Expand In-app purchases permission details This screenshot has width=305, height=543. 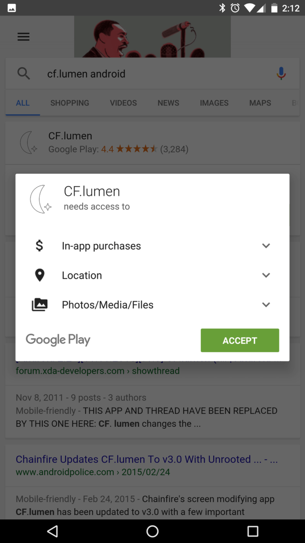(x=266, y=246)
